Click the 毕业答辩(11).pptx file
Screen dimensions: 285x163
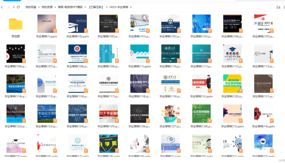click(139, 54)
